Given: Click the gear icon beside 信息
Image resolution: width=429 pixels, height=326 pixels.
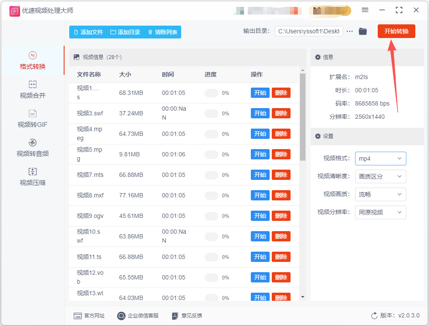Looking at the screenshot, I should click(317, 57).
